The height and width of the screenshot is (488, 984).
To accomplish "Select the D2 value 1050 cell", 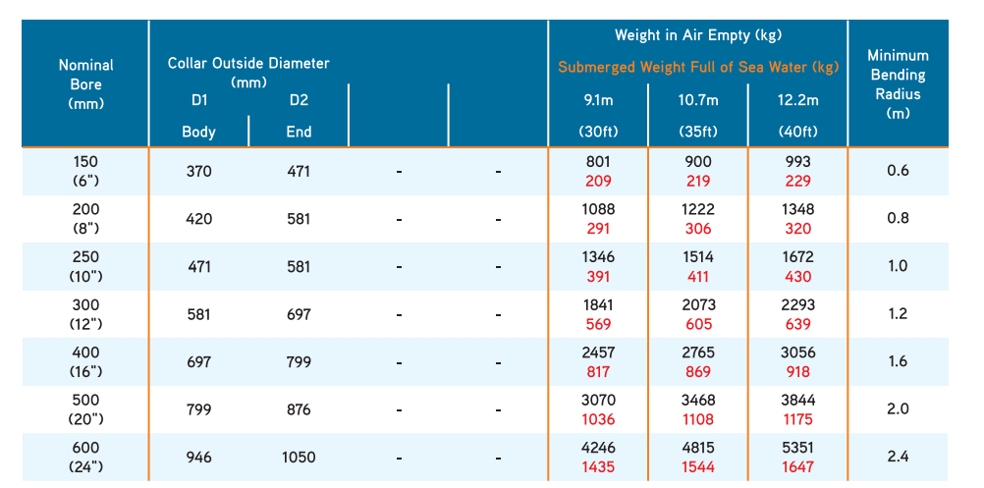I will coord(299,458).
